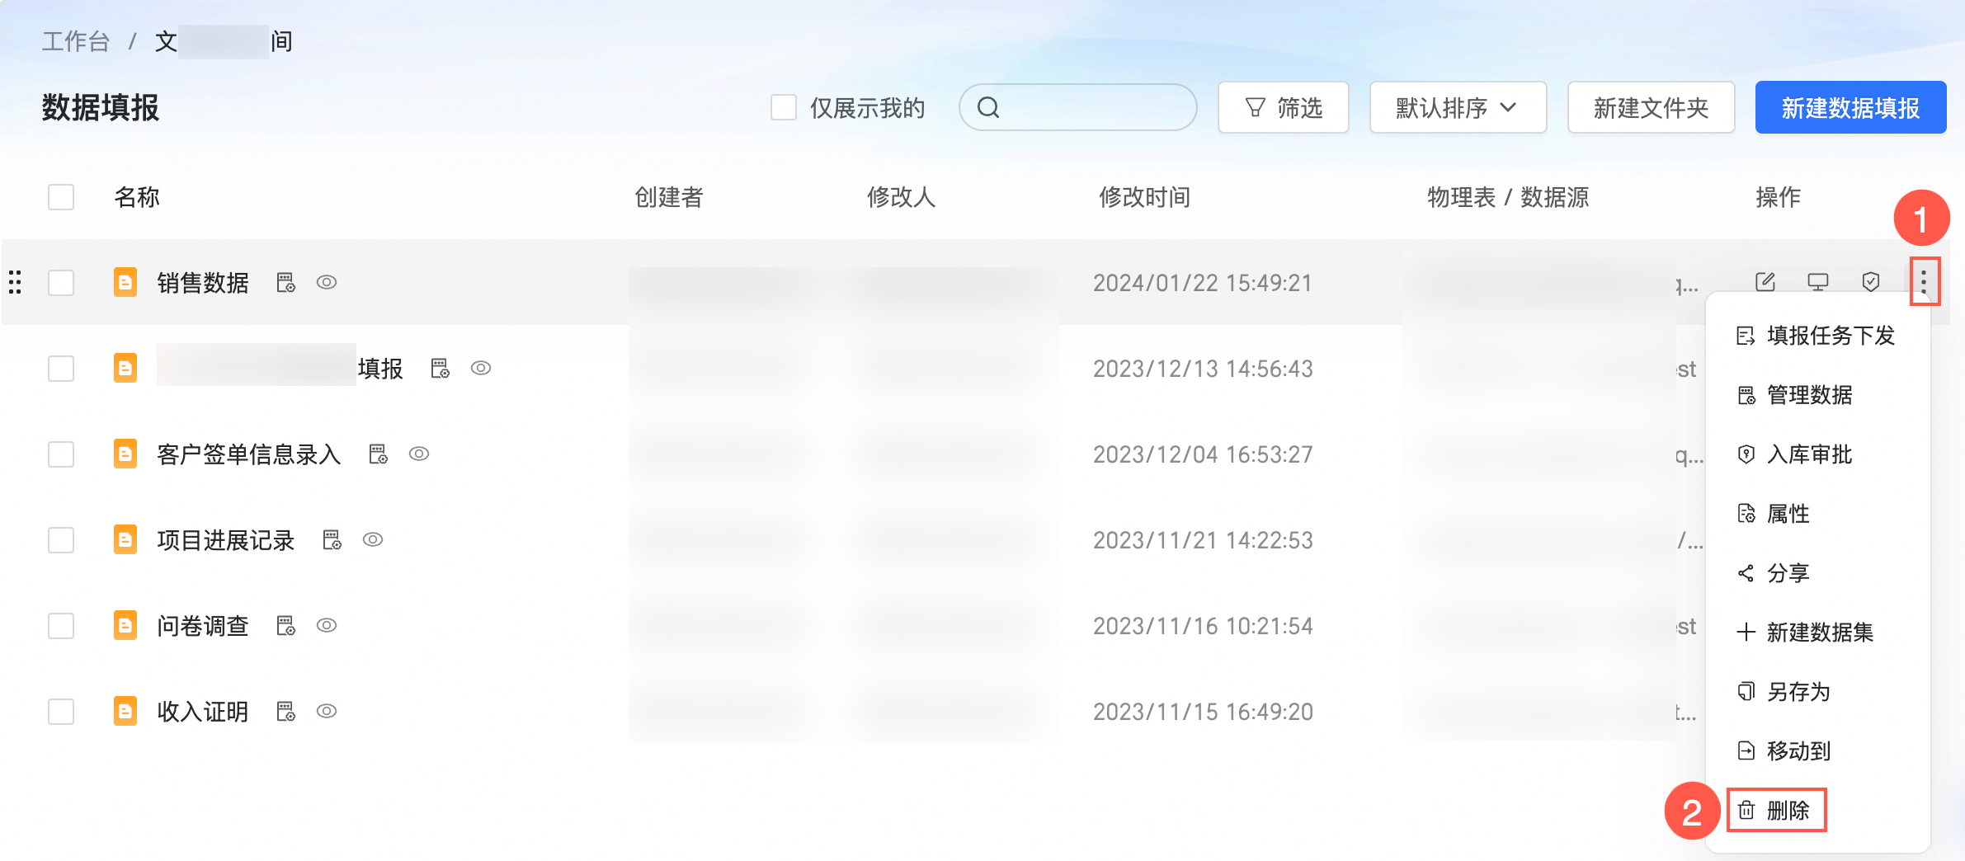Click the drag handle beside 销售数据 row
The height and width of the screenshot is (861, 1965).
(x=15, y=282)
